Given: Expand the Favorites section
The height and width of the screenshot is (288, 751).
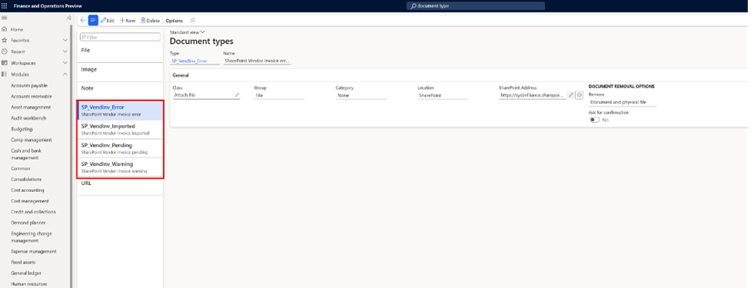Looking at the screenshot, I should (x=65, y=41).
